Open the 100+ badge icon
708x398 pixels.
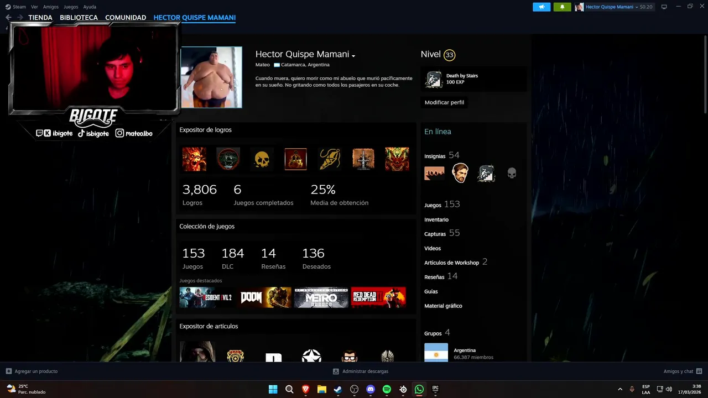coord(434,174)
